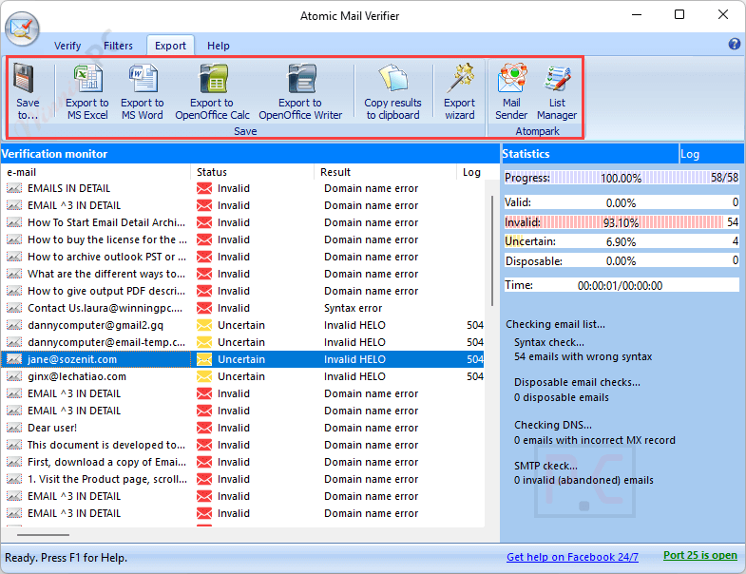The width and height of the screenshot is (746, 574).
Task: Click yellow envelope icon for dannycomputer@email-temp row
Action: [204, 342]
